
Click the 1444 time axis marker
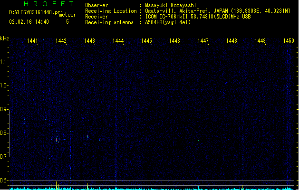(118, 41)
